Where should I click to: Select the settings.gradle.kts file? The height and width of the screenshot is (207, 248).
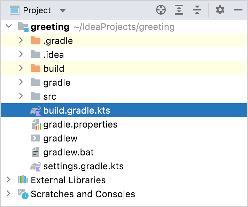click(83, 166)
